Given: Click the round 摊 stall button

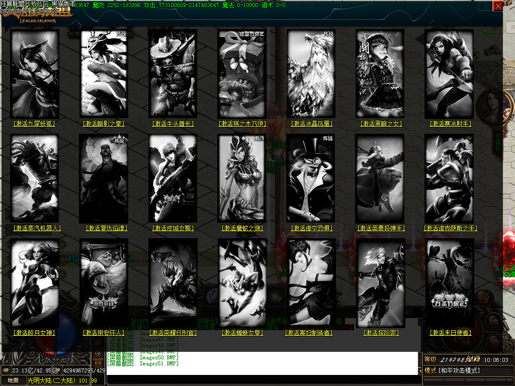Looking at the screenshot, I should point(494,321).
